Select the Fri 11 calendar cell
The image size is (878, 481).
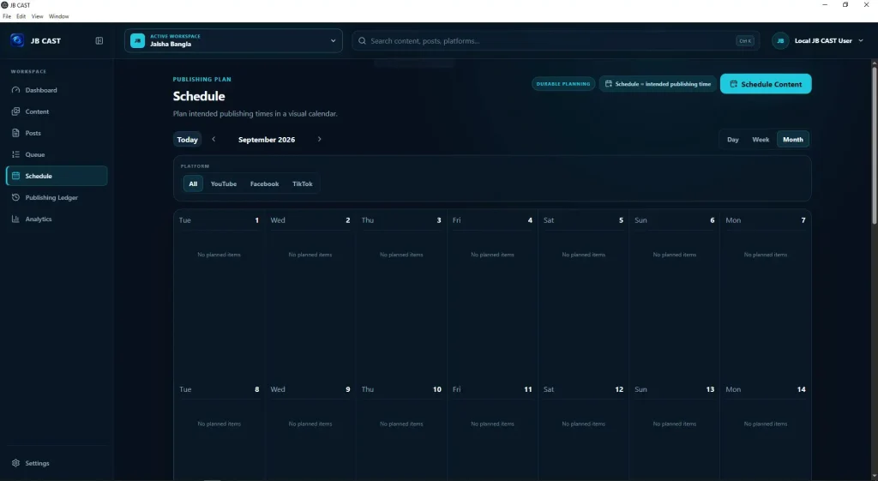(x=492, y=430)
